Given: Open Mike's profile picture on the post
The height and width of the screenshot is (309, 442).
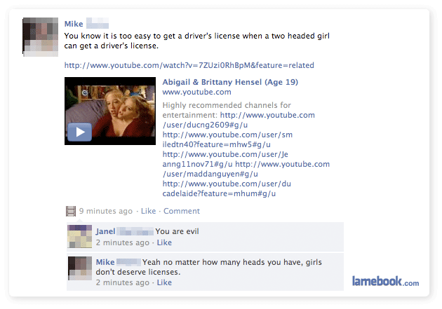Looking at the screenshot, I should (x=40, y=37).
